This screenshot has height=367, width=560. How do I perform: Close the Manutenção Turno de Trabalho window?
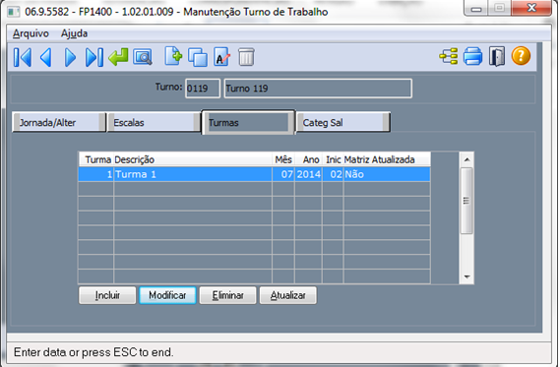(531, 8)
